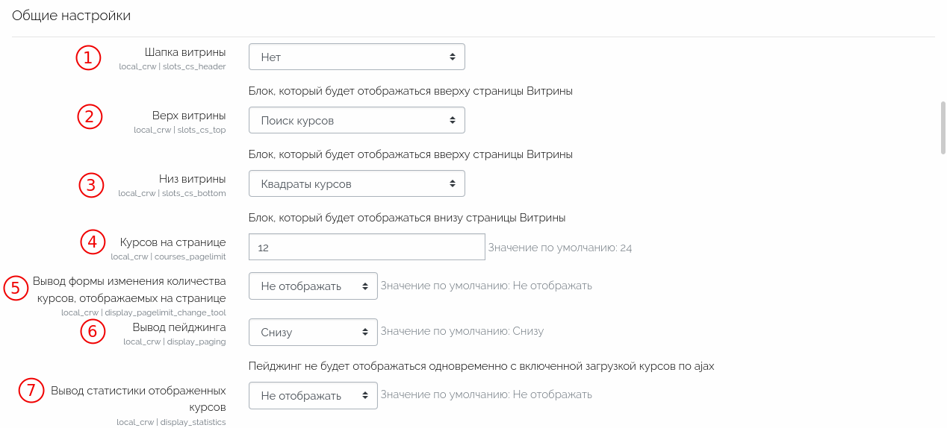Expand the Верх витрины dropdown set to Поиск курсов
947x428 pixels.
click(x=356, y=120)
